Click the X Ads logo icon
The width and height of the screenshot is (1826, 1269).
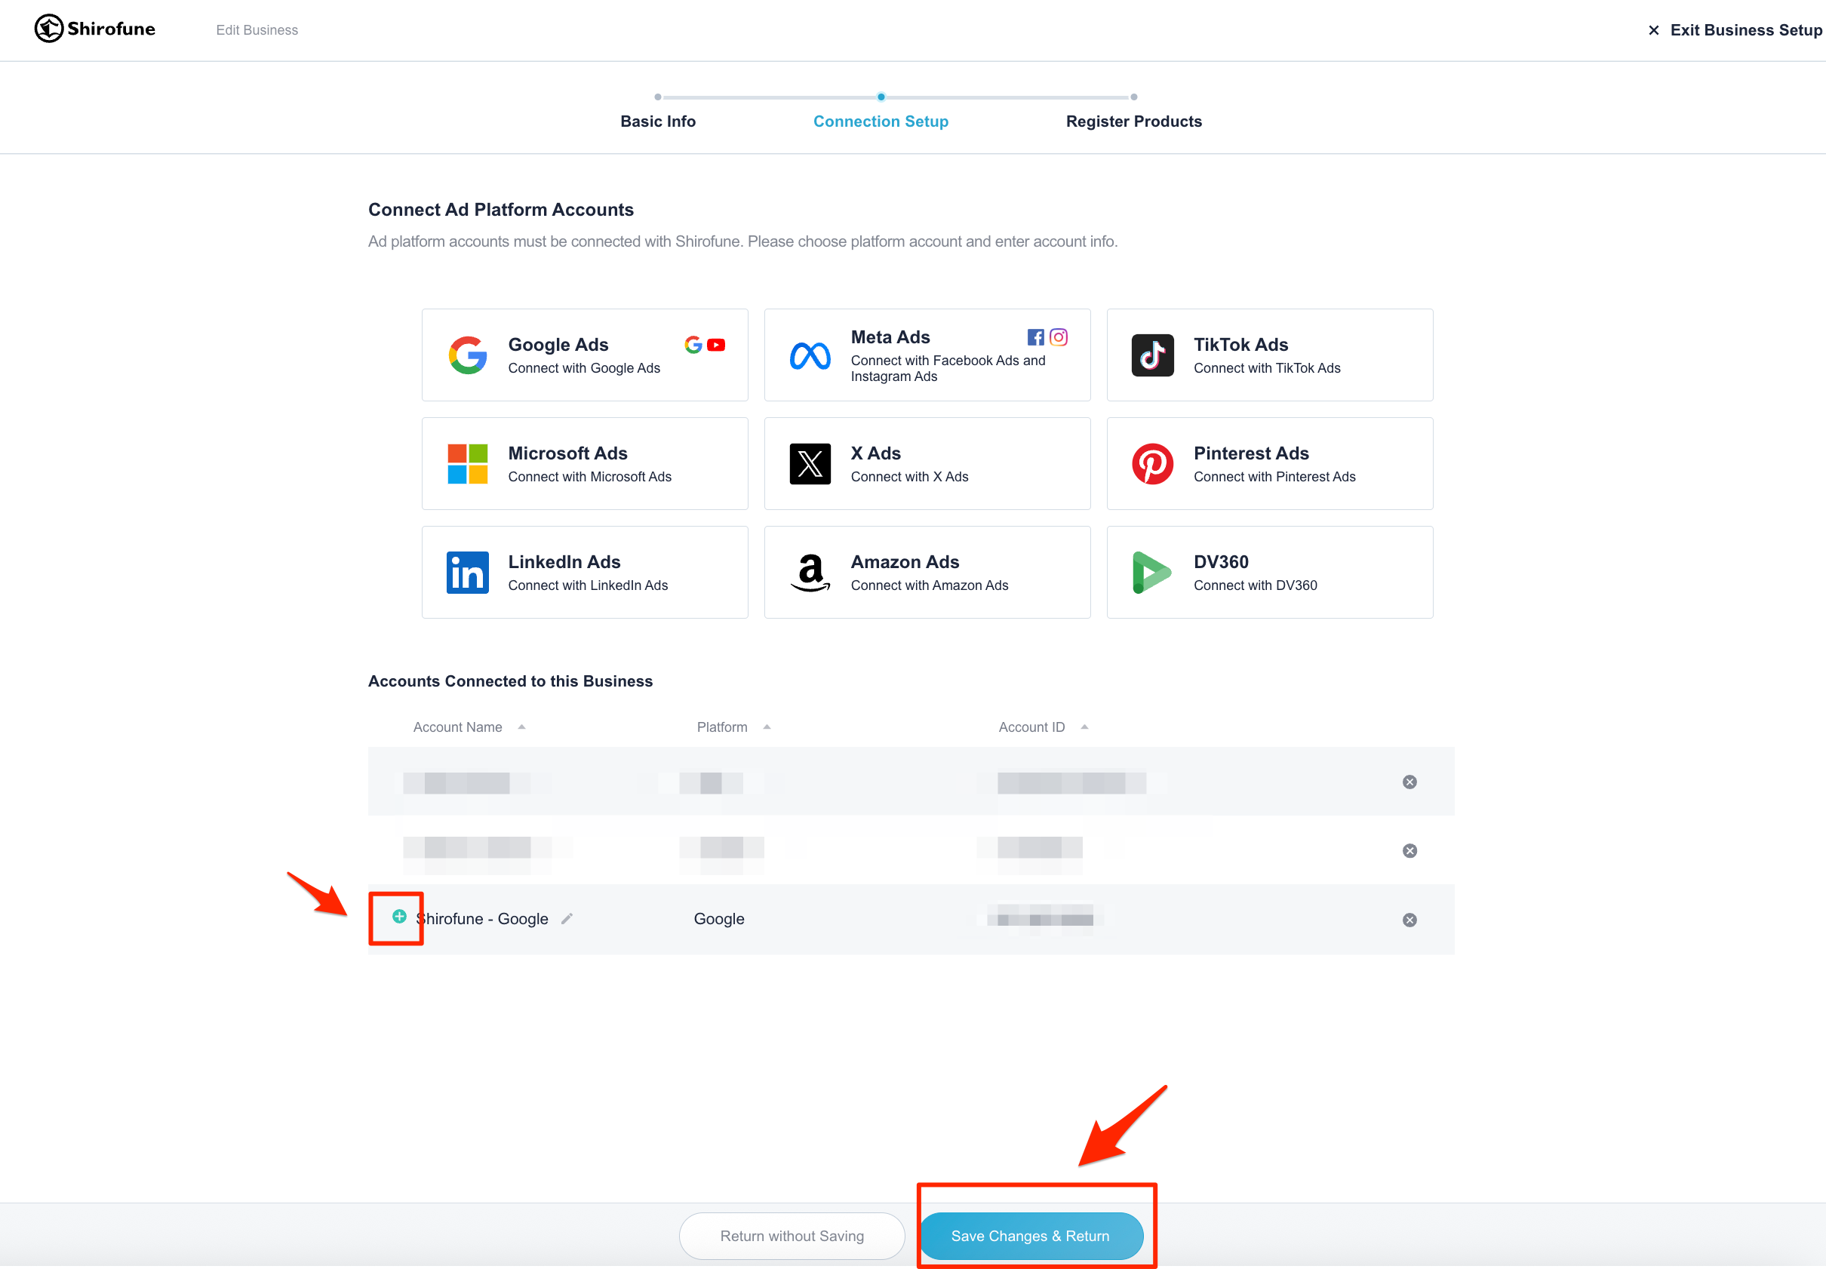point(810,463)
